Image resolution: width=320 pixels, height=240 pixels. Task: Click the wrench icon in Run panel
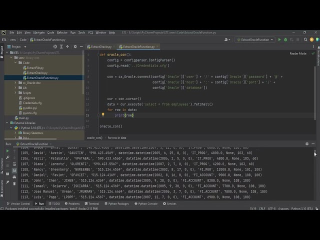point(7,157)
